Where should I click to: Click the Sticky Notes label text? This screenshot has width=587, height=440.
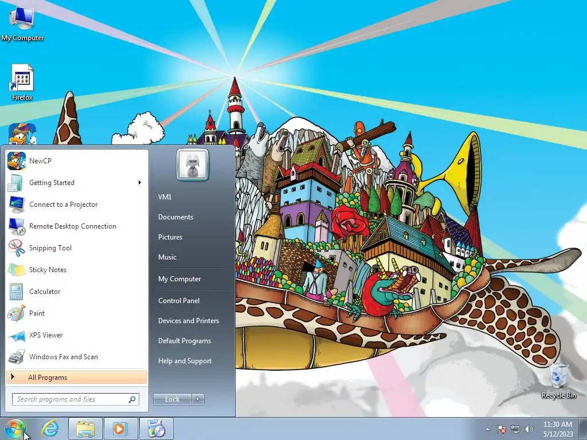[48, 270]
